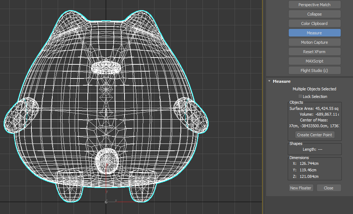Open the Color Clipboard utility
The image size is (353, 214).
coord(314,23)
